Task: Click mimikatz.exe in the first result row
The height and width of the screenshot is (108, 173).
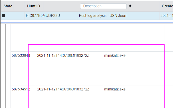Action: [115, 55]
